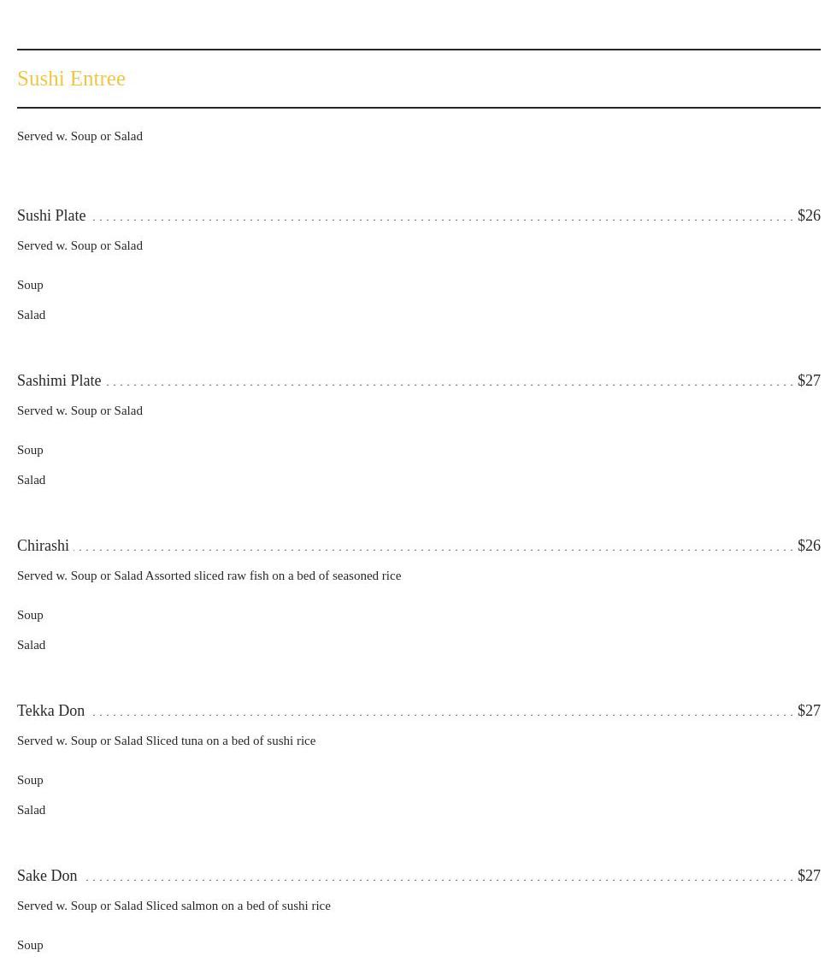Select Soup option under Chirashi
This screenshot has width=825, height=962.
tap(30, 615)
